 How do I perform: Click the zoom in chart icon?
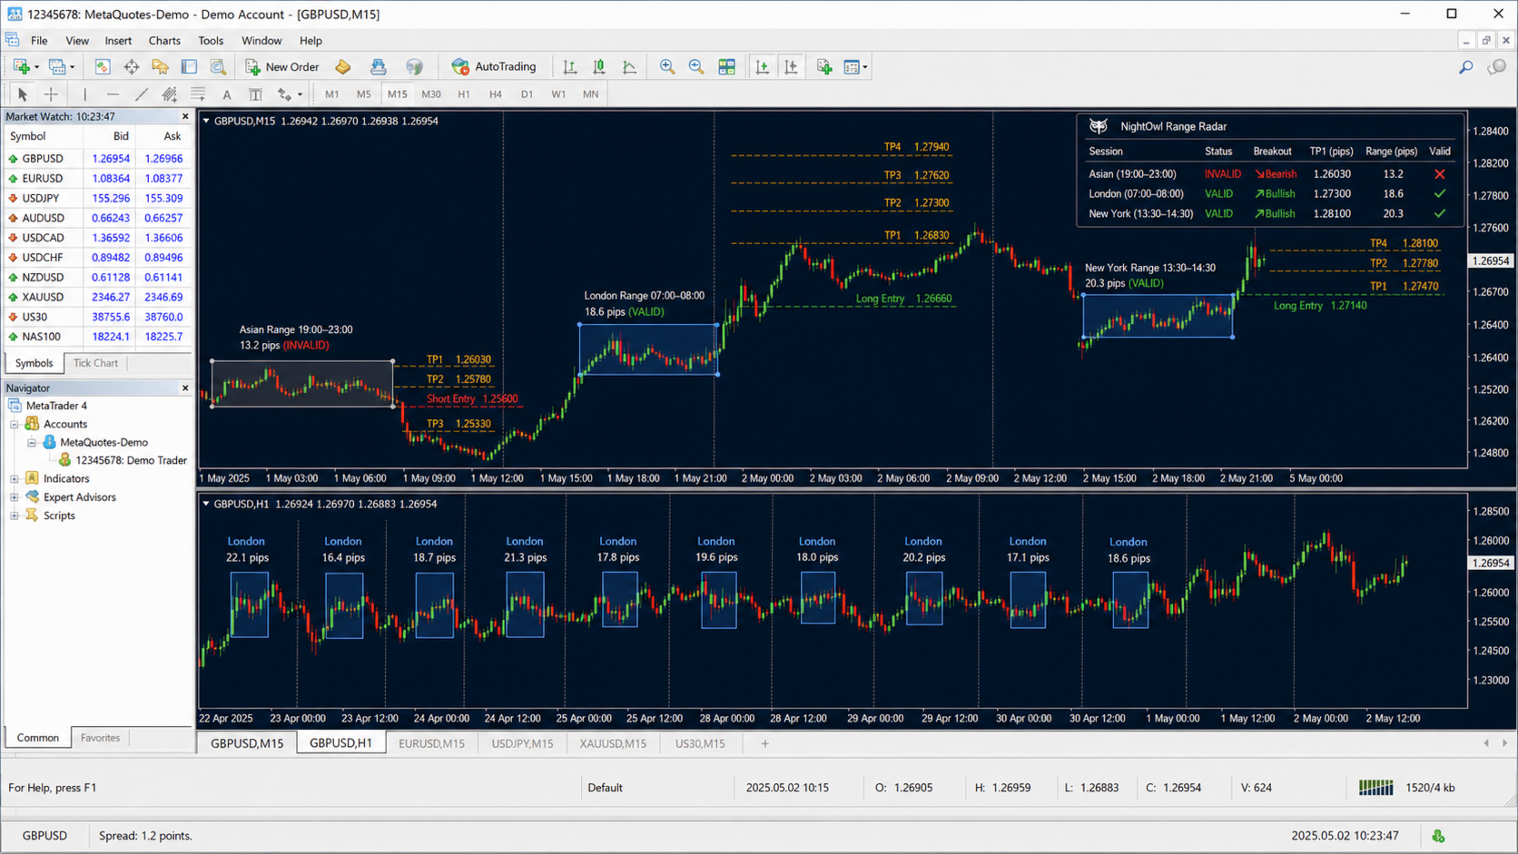pos(667,66)
